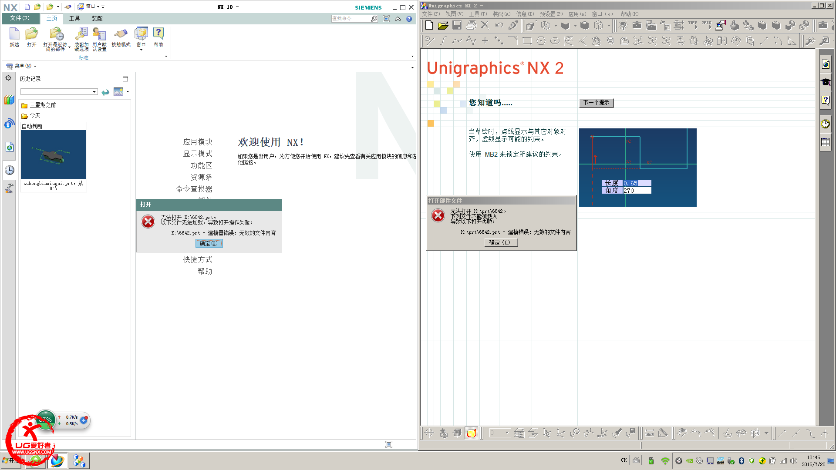The width and height of the screenshot is (836, 470).
Task: Click the 装配加载选项 assembly load options icon
Action: pos(81,34)
